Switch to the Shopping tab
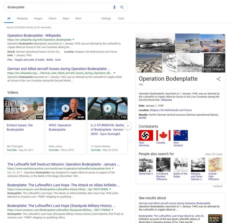The width and height of the screenshot is (231, 223). [x=22, y=18]
